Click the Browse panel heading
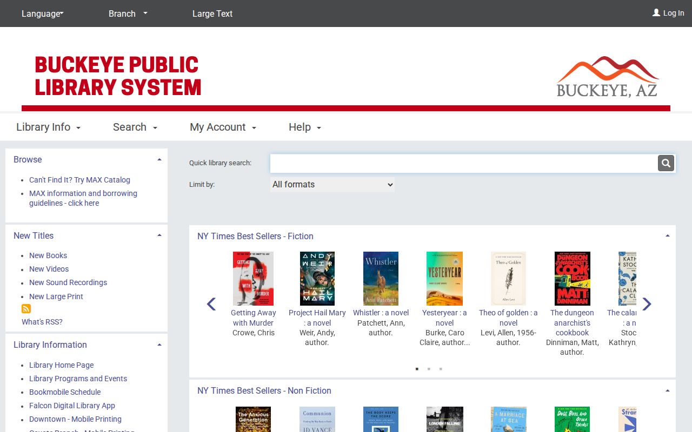The image size is (692, 432). click(x=28, y=160)
